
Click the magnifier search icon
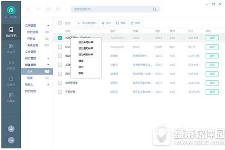tap(155, 9)
